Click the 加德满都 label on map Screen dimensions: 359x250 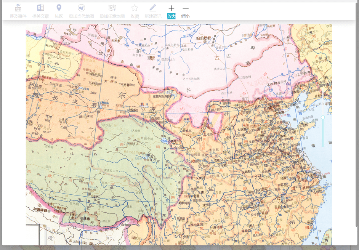[40, 209]
